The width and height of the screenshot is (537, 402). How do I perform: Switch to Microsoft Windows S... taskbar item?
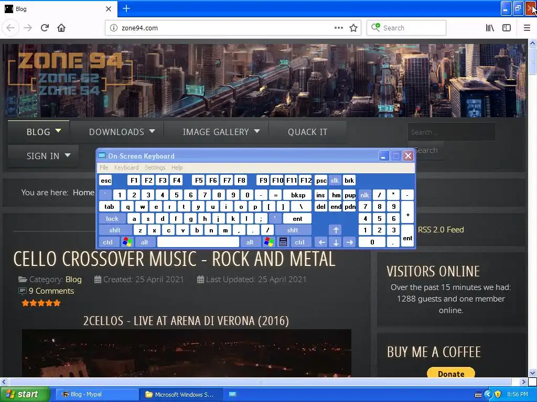181,394
